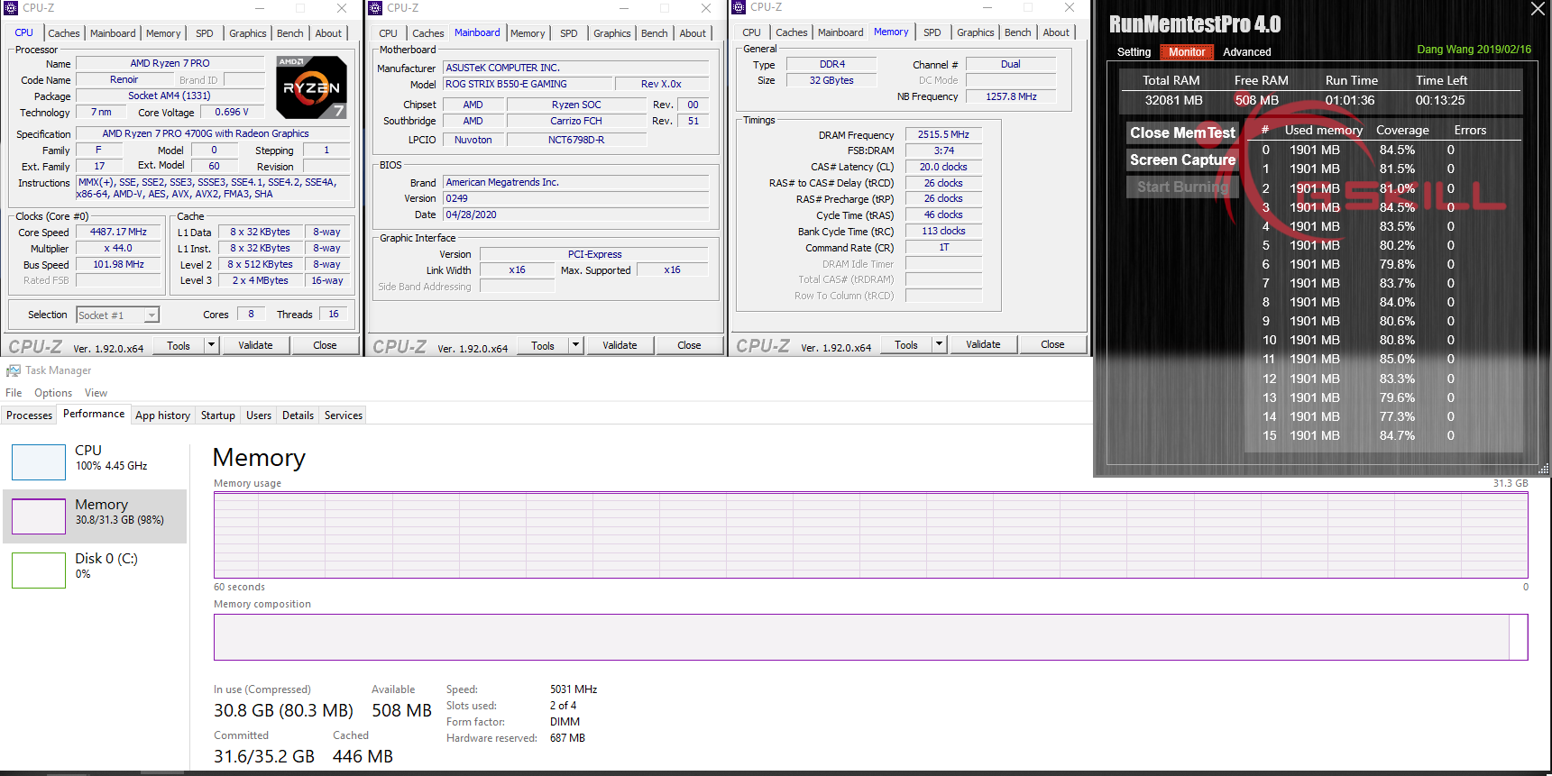Click the Ryzen 7 logo in CPU-Z
Image resolution: width=1552 pixels, height=776 pixels.
(311, 87)
